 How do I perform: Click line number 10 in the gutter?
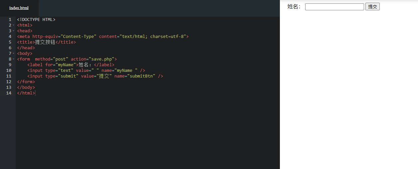click(9, 71)
